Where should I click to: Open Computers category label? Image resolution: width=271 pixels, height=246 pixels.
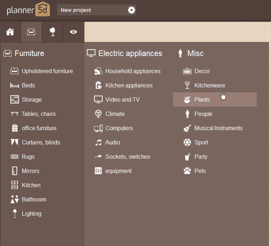coord(119,128)
